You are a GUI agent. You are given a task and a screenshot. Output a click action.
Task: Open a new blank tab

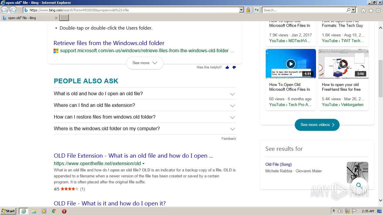[x=64, y=18]
